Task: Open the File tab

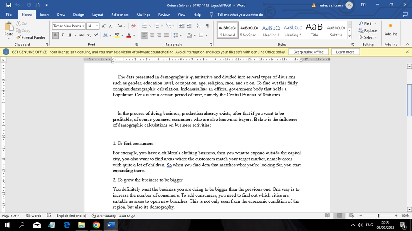Action: (x=9, y=15)
